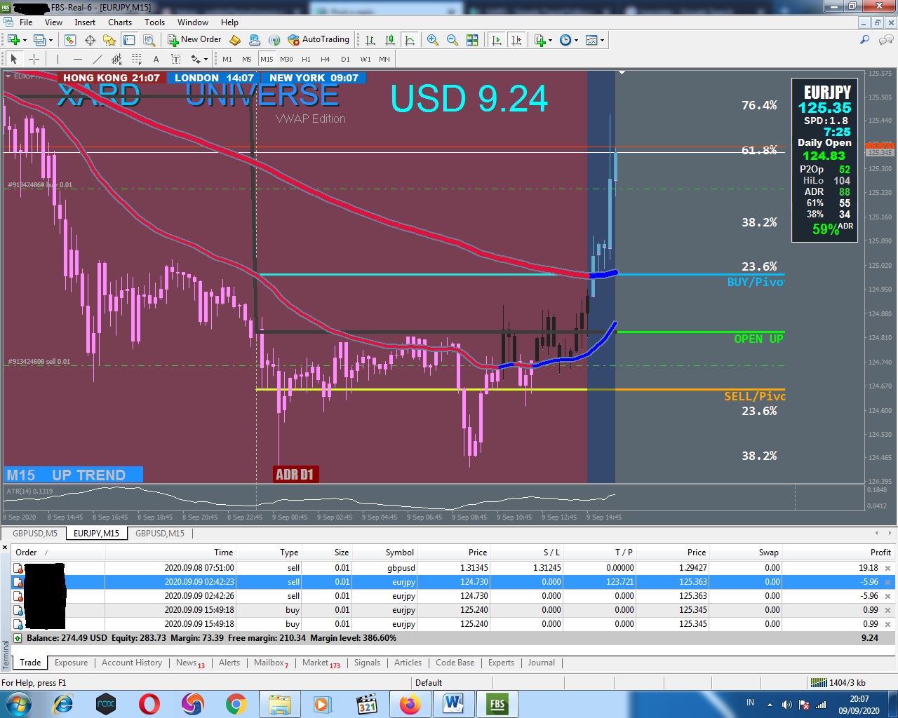
Task: Click the Market Watch toolbar icon
Action: point(70,40)
